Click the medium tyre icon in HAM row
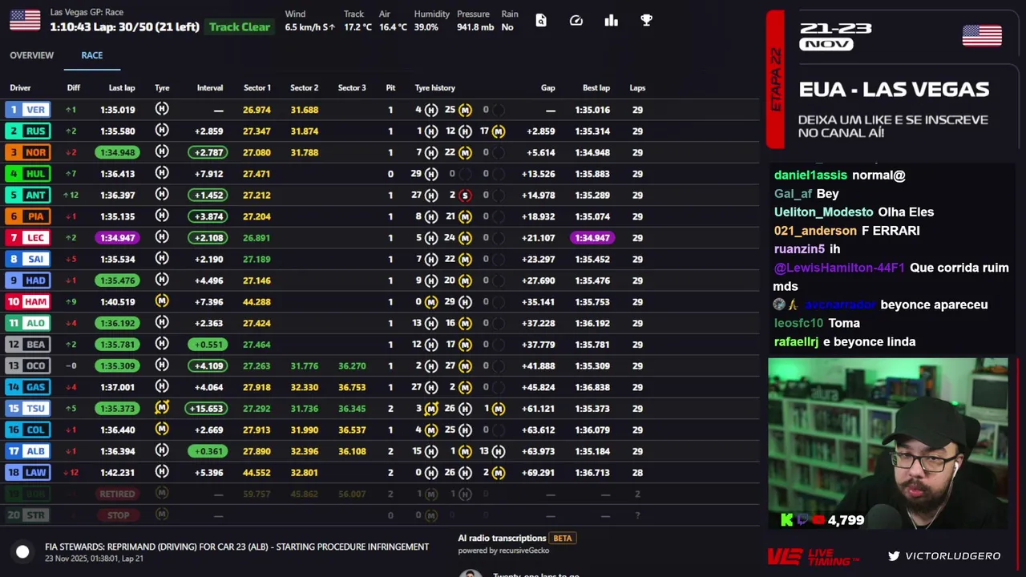Screen dimensions: 1026x577 point(162,301)
